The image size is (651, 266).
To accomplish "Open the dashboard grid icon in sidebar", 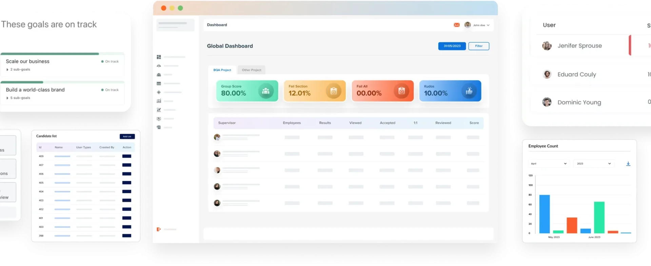I will coord(159,57).
